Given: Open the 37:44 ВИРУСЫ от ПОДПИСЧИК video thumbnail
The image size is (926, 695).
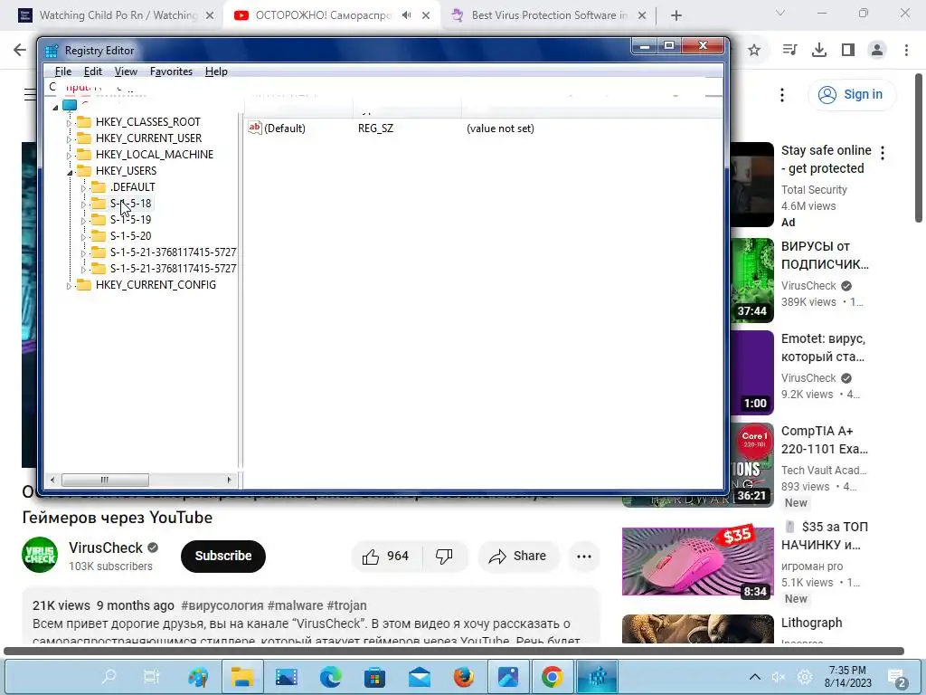Looking at the screenshot, I should (751, 281).
